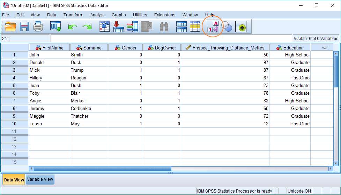The height and width of the screenshot is (195, 341).
Task: Open the Analyze menu
Action: click(97, 15)
